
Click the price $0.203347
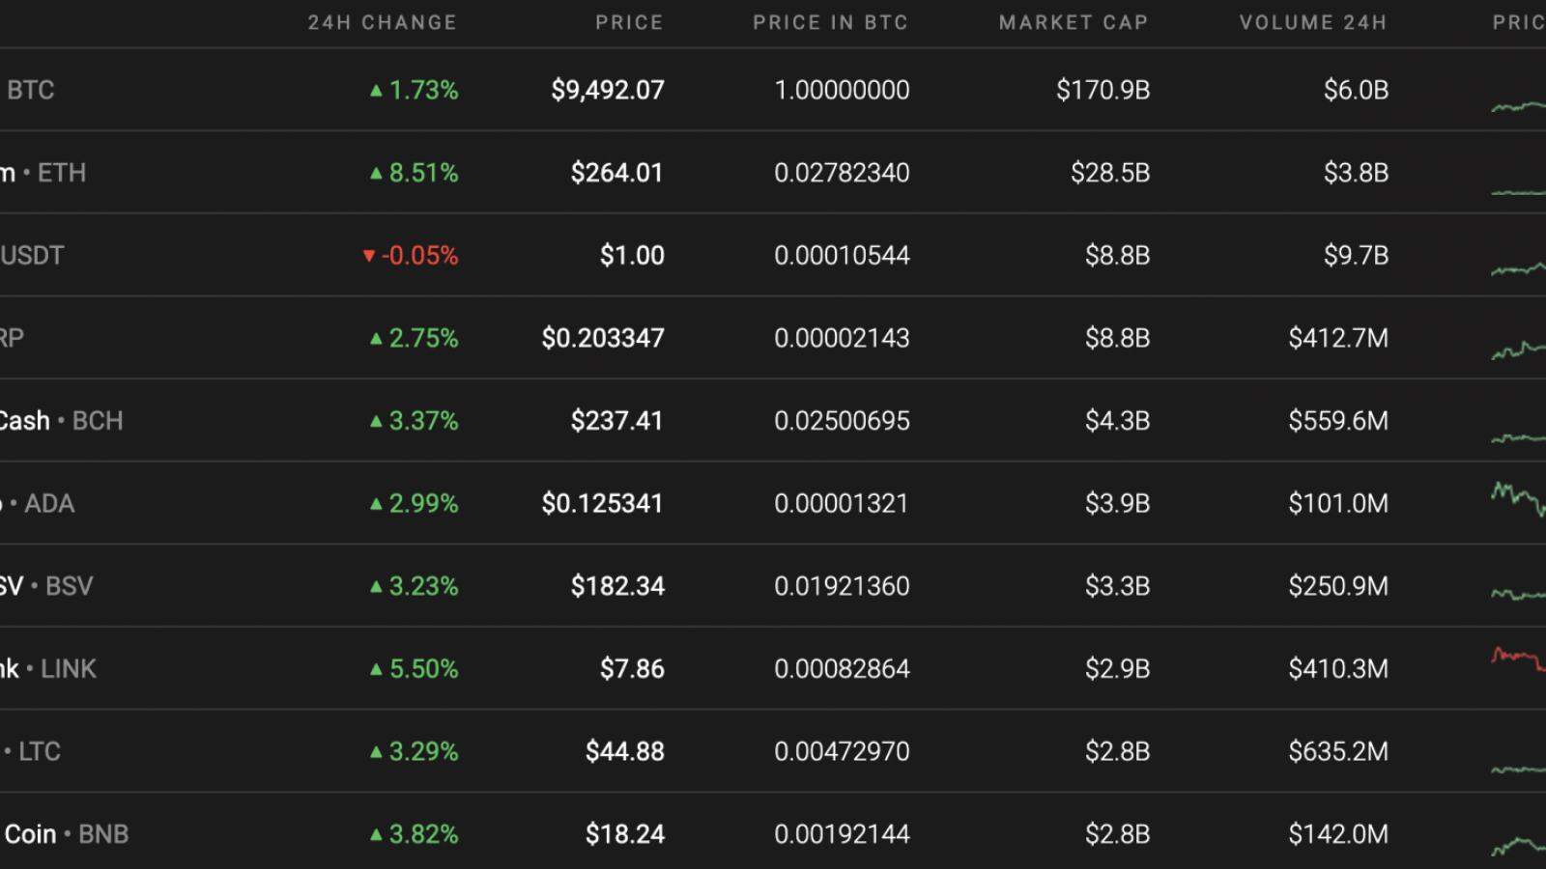(x=603, y=338)
